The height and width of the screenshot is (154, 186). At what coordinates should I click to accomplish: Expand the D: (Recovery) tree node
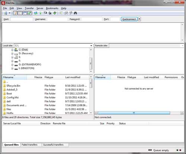[12, 53]
